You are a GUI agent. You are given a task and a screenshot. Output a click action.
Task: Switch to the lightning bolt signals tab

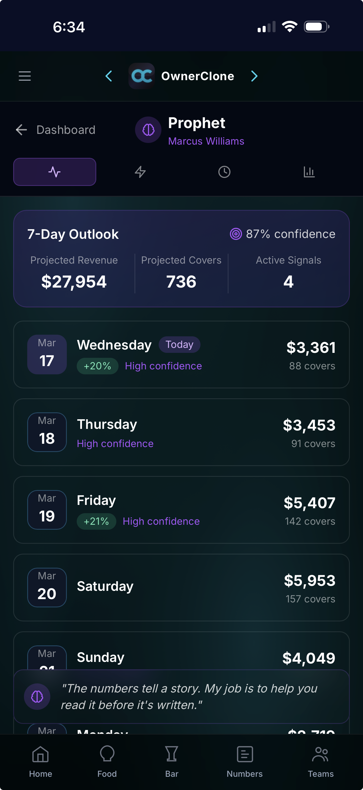point(140,172)
